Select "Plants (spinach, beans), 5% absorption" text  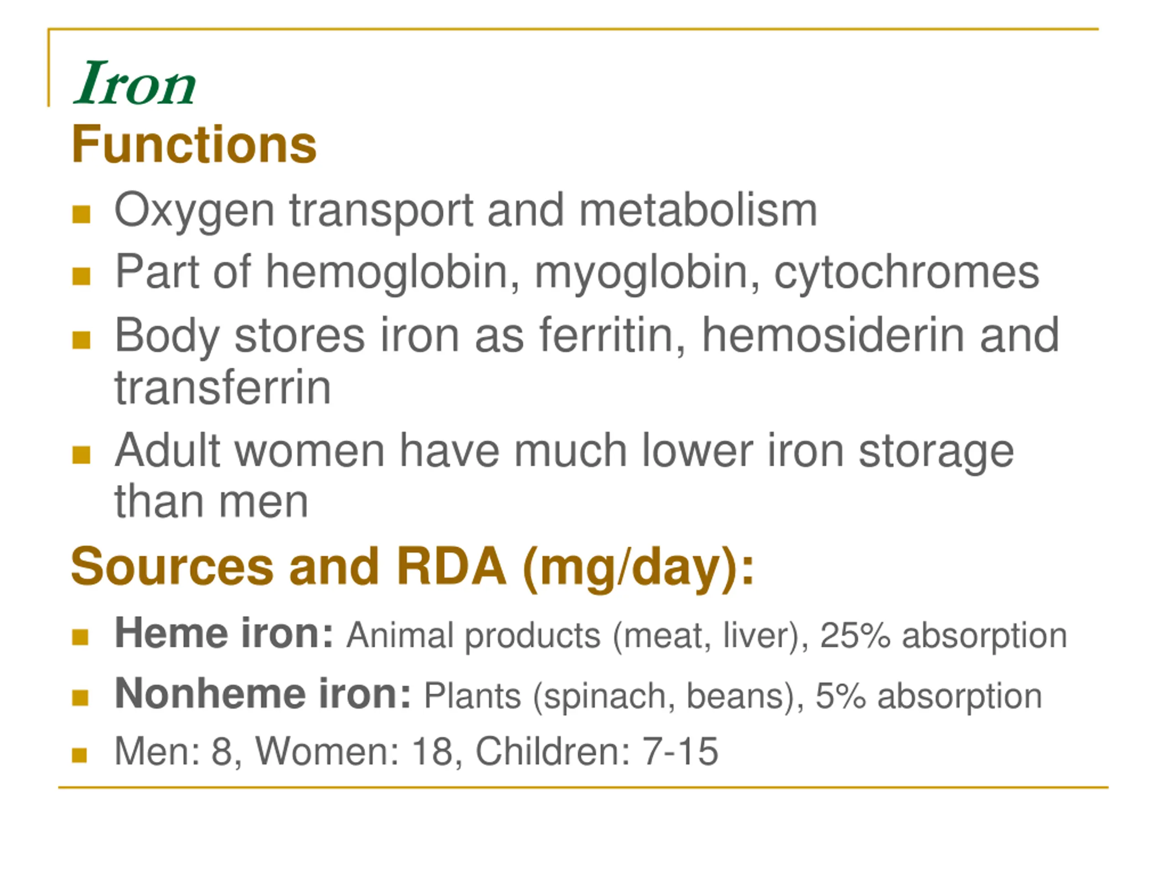[733, 696]
